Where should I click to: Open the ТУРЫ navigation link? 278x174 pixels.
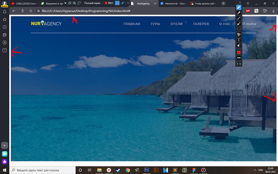pos(155,24)
